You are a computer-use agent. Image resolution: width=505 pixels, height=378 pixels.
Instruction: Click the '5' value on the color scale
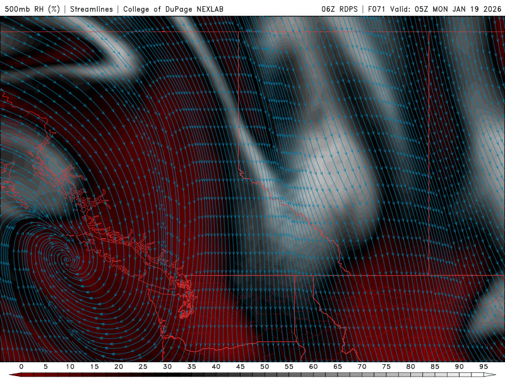pos(45,367)
